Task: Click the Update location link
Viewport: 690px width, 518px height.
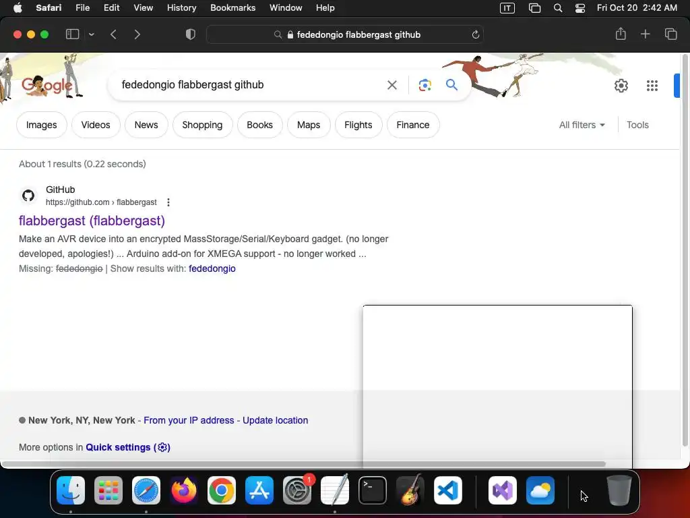Action: tap(275, 420)
